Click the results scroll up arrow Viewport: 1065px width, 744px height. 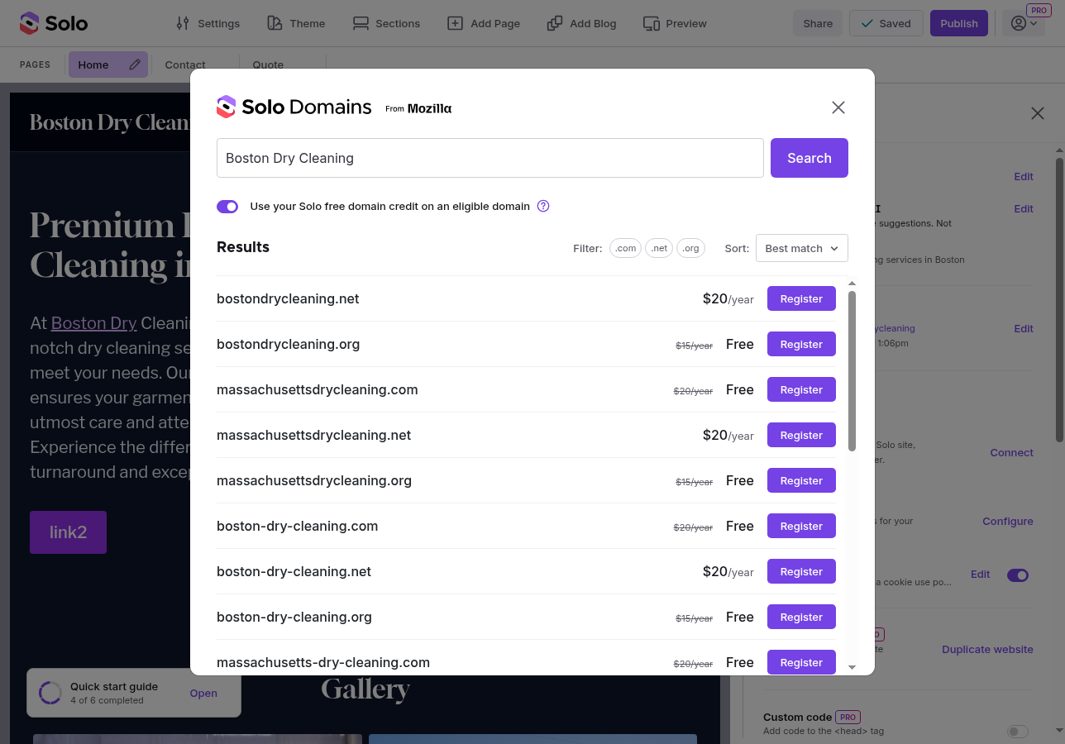tap(852, 284)
